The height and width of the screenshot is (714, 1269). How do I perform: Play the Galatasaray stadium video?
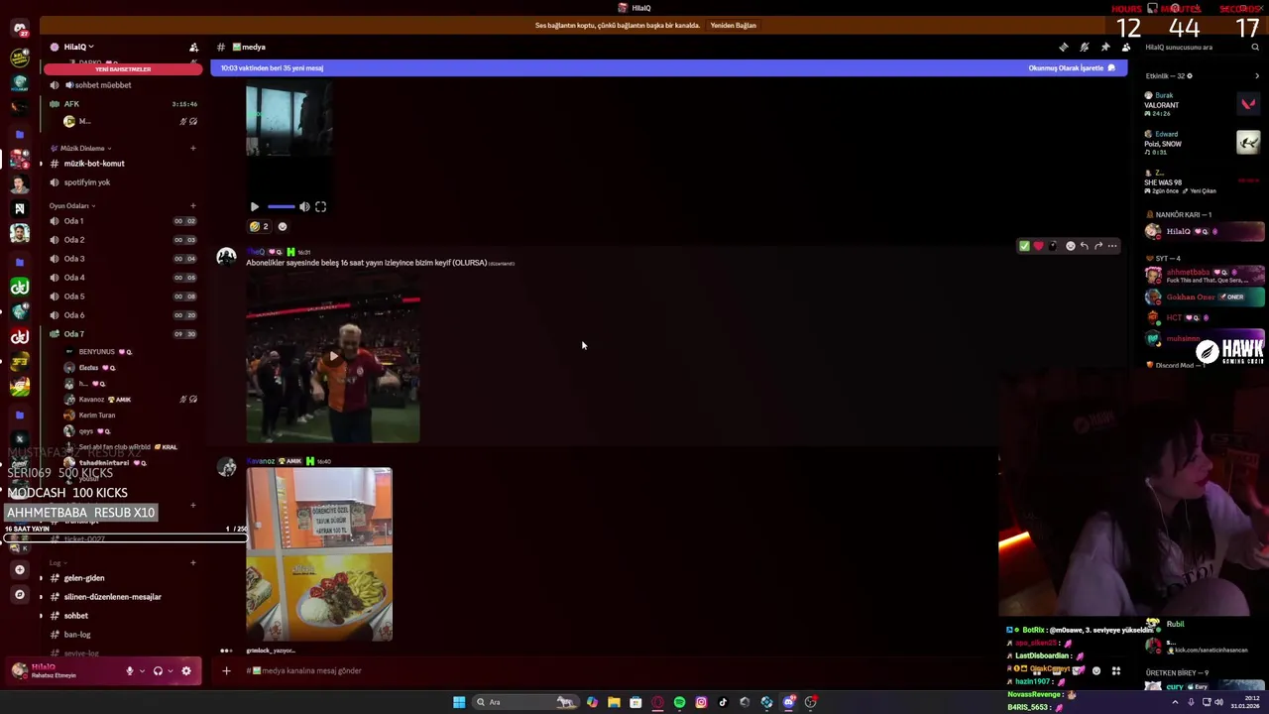pos(333,357)
